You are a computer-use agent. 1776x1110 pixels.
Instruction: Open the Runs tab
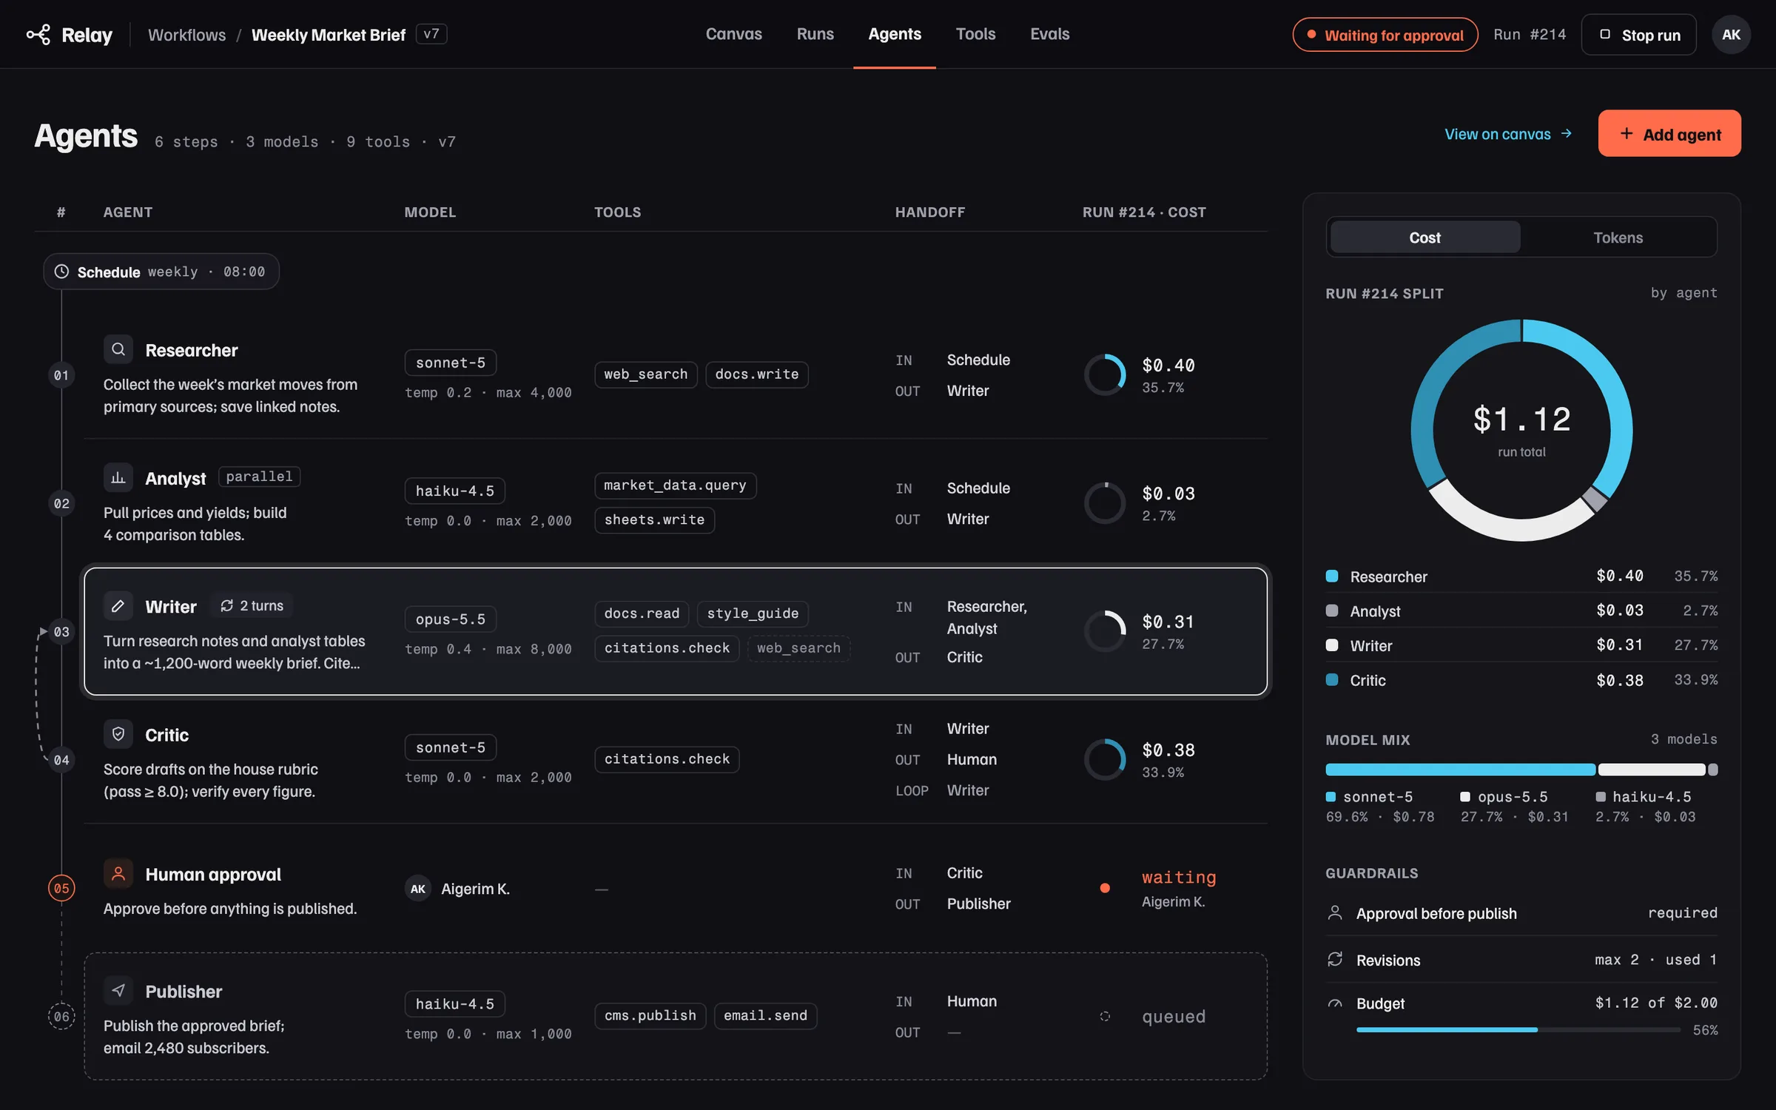[815, 34]
